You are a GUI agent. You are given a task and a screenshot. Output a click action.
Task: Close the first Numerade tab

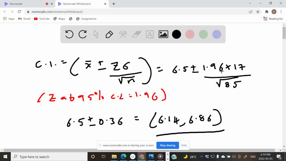point(52,4)
